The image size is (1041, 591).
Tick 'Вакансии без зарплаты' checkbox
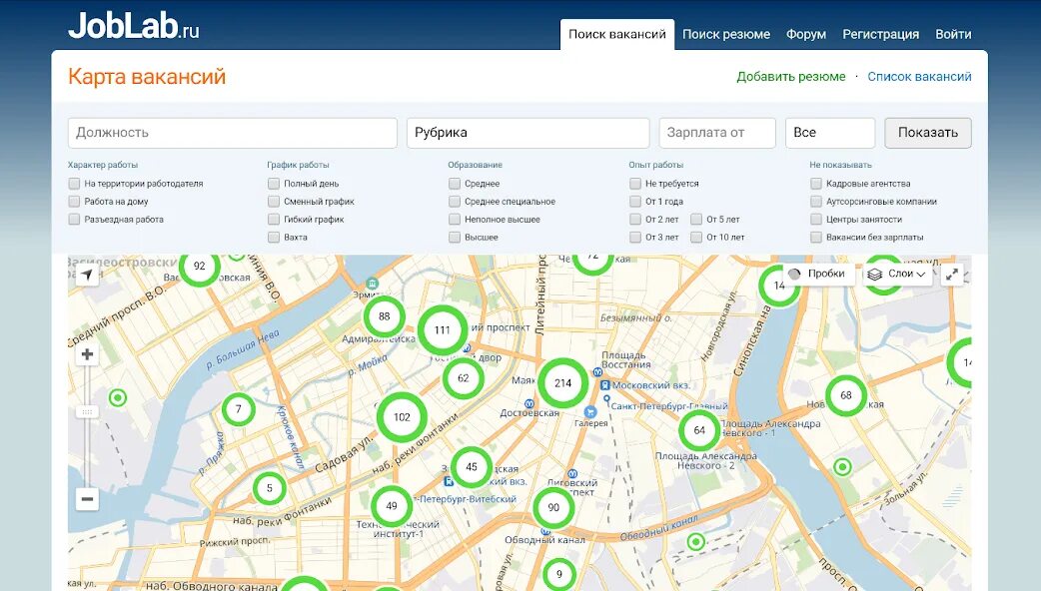[816, 237]
